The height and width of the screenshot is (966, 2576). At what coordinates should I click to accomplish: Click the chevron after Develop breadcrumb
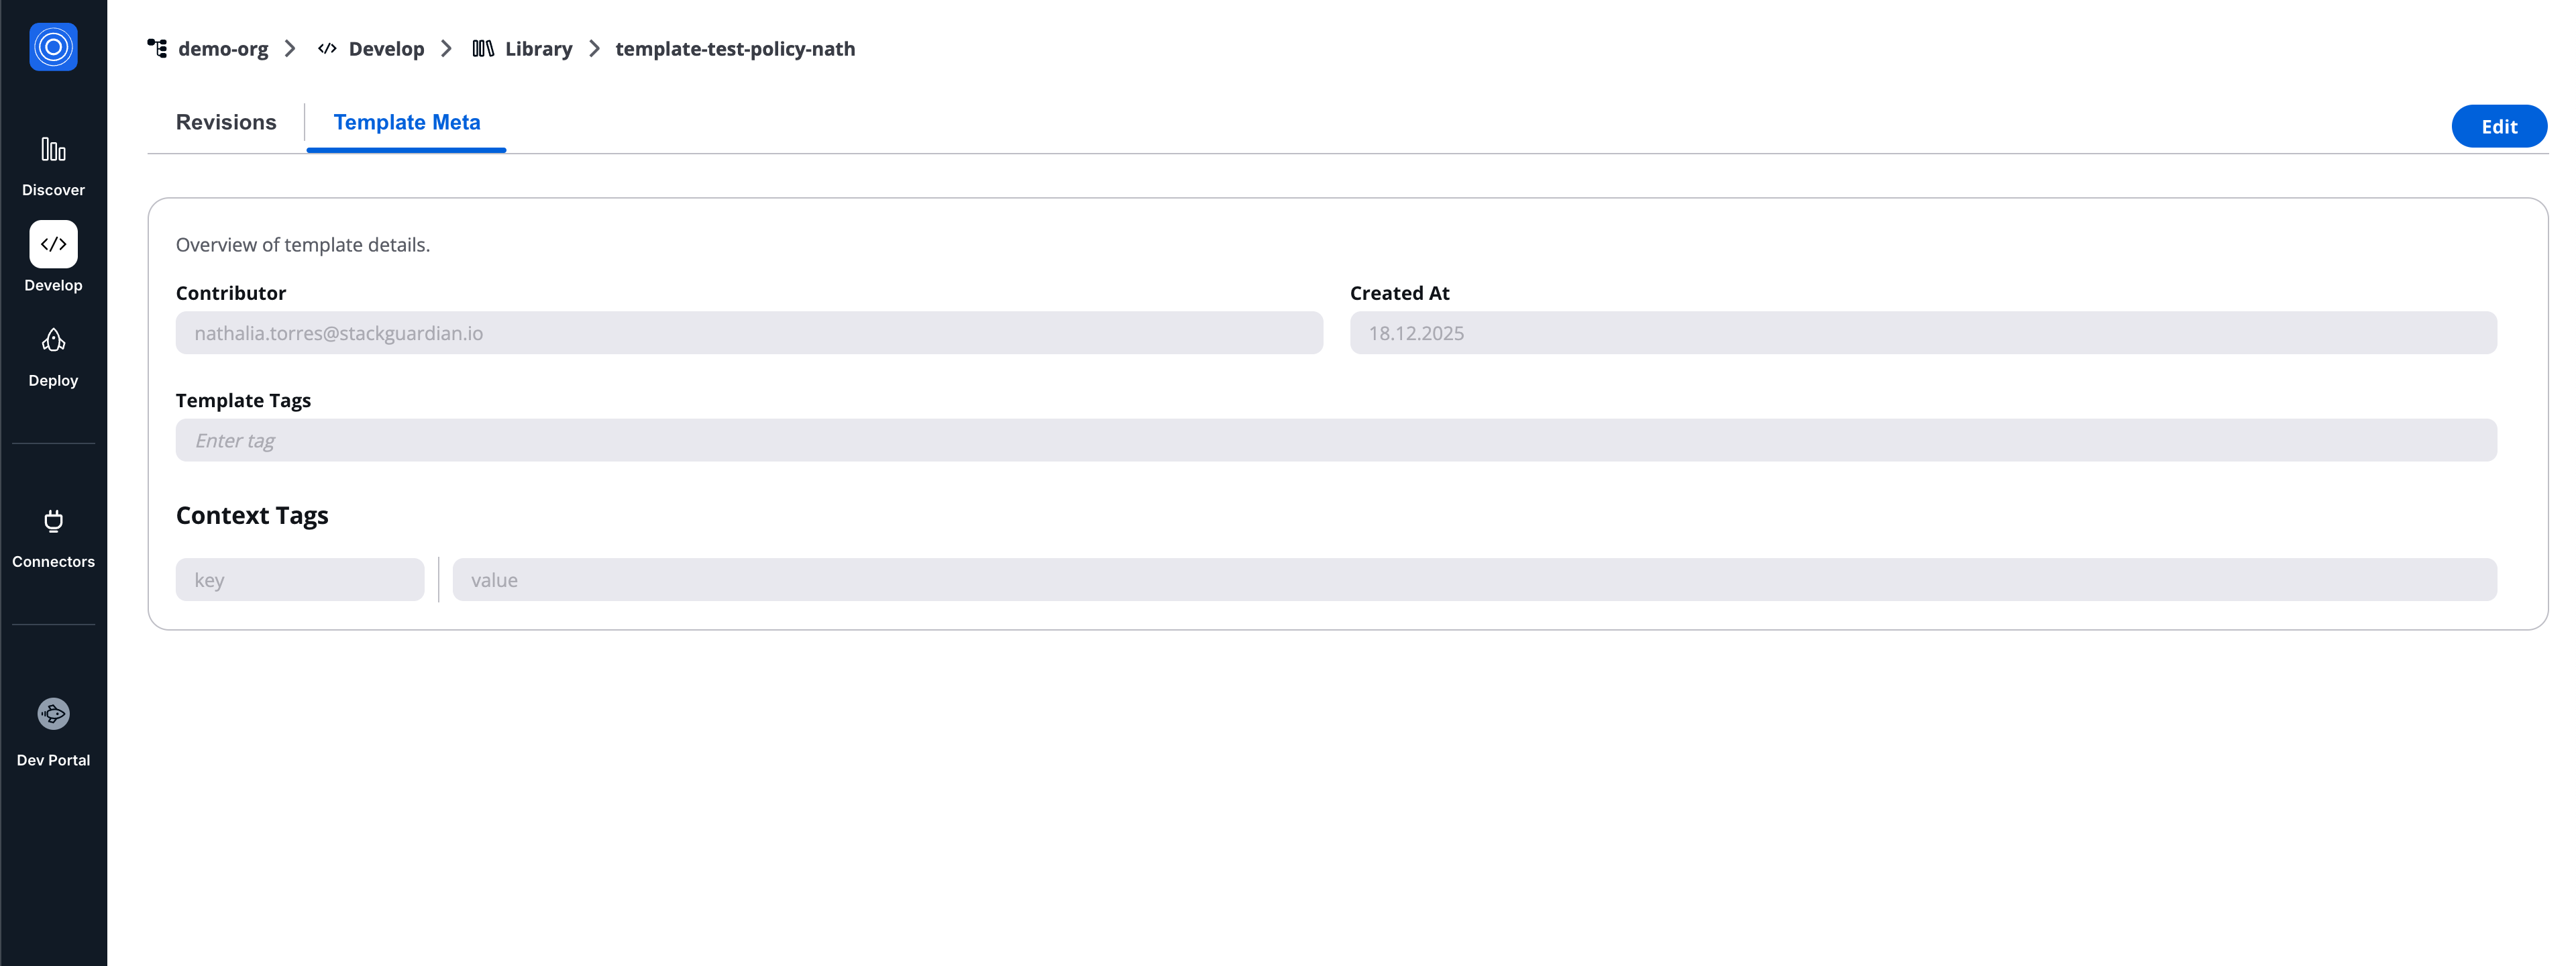[447, 48]
